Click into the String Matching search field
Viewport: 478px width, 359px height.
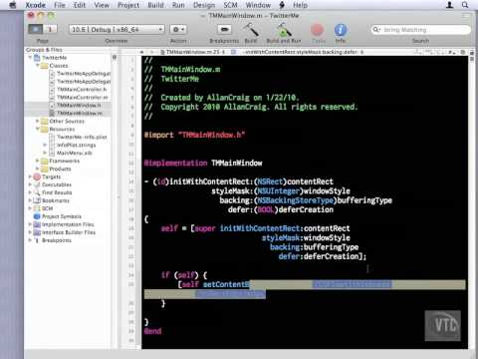point(420,30)
